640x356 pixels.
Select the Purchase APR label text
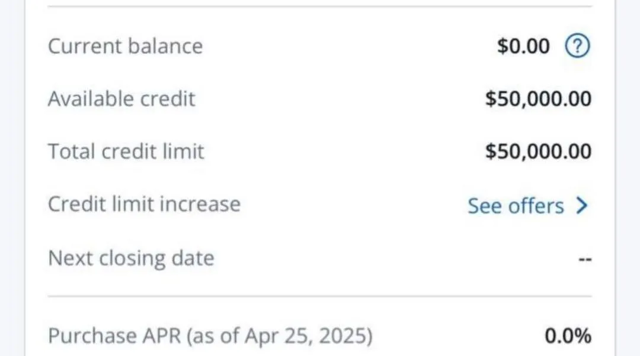tap(210, 336)
